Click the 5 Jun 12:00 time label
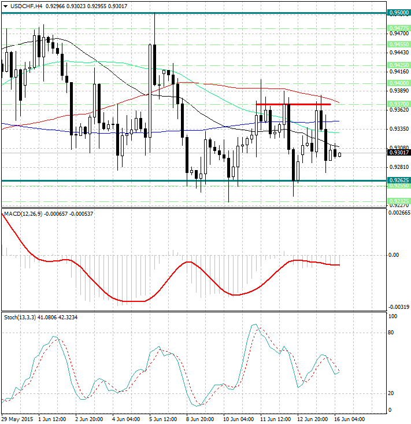Viewport: 411px width, 424px height. tap(163, 419)
